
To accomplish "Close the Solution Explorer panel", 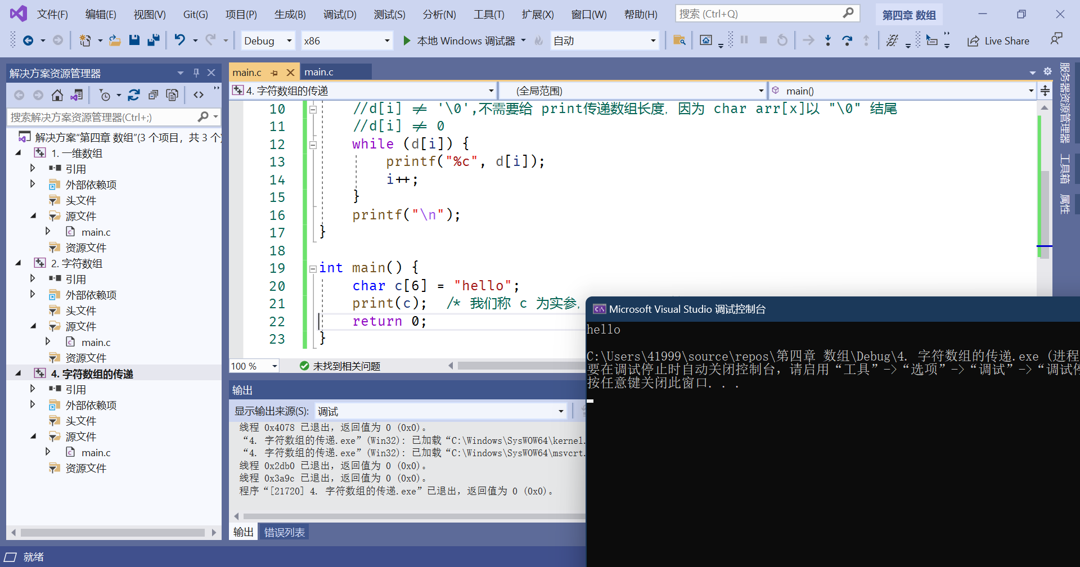I will [211, 73].
